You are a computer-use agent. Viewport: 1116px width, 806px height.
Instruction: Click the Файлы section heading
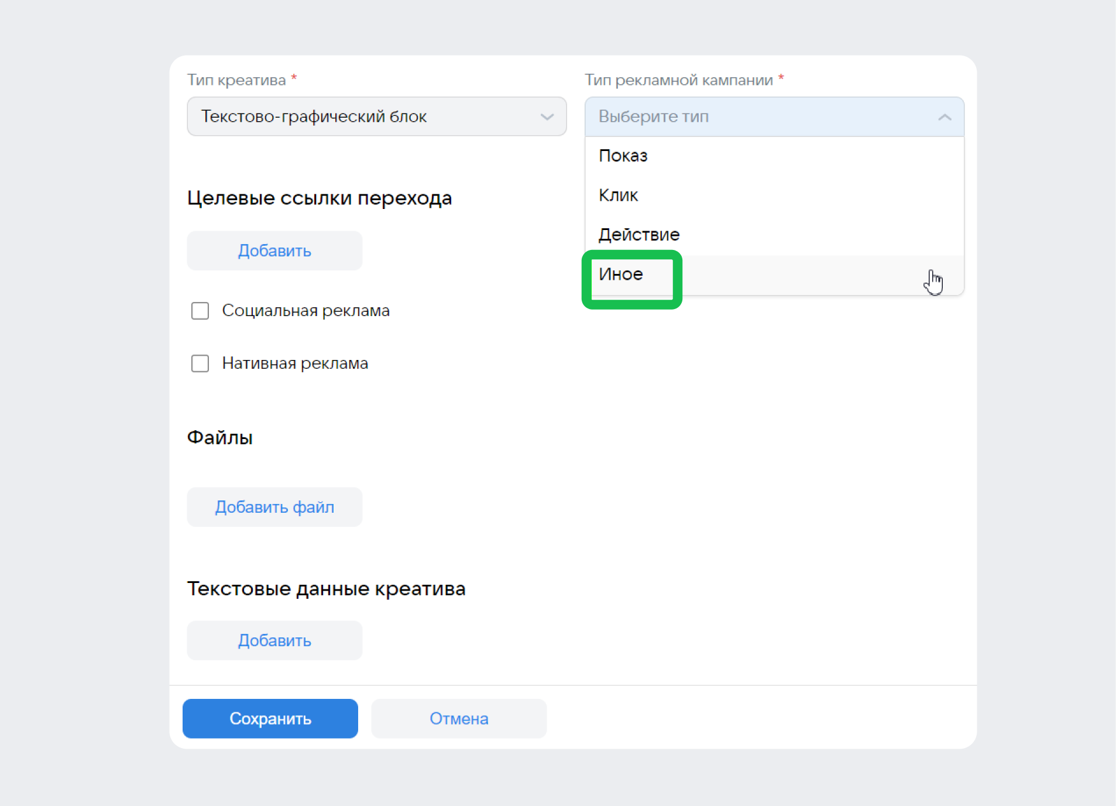[x=219, y=437]
